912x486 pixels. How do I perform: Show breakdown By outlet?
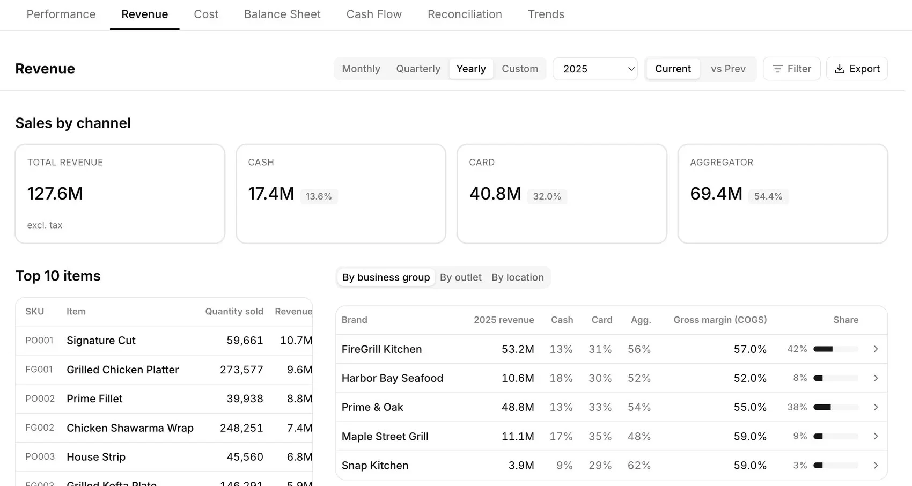[461, 277]
